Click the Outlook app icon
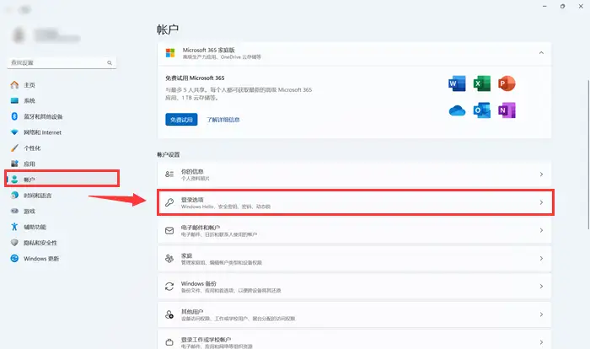Image resolution: width=590 pixels, height=349 pixels. tap(481, 110)
